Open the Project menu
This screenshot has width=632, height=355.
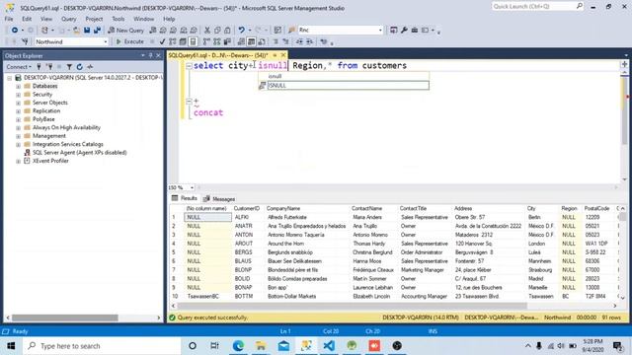pos(94,19)
